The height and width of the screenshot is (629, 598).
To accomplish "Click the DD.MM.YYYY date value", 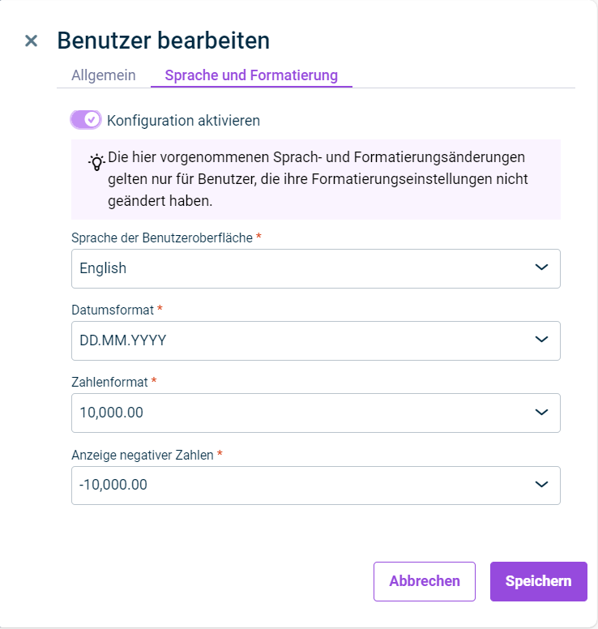I will click(x=122, y=340).
